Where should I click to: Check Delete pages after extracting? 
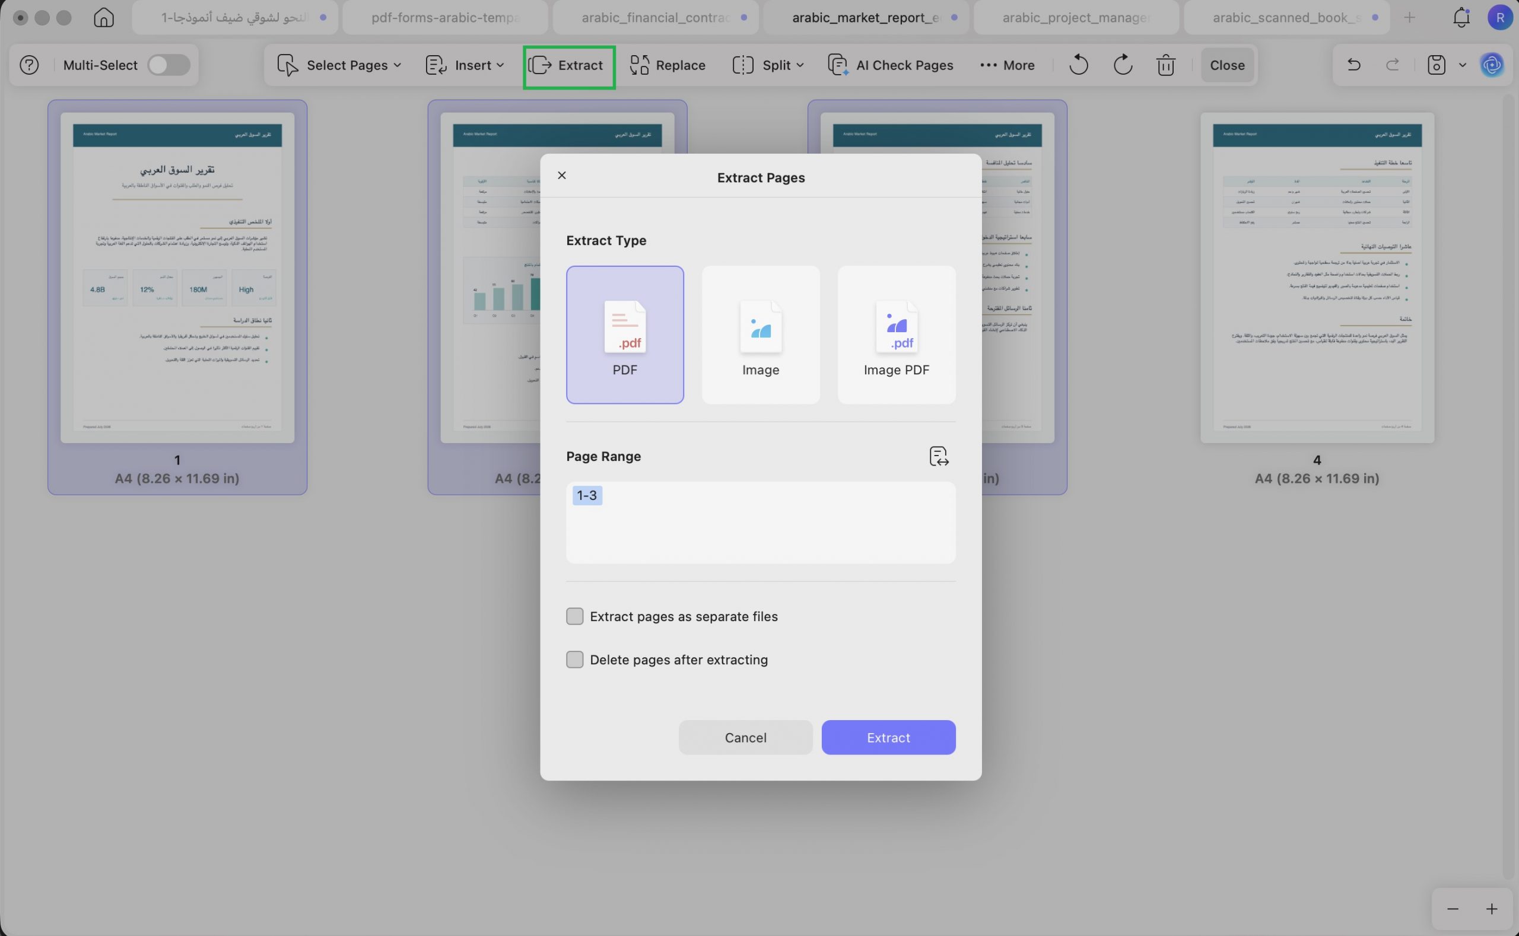(574, 659)
